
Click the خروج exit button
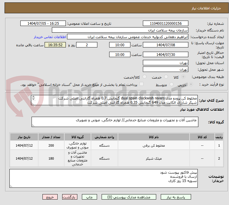[x=50, y=197]
